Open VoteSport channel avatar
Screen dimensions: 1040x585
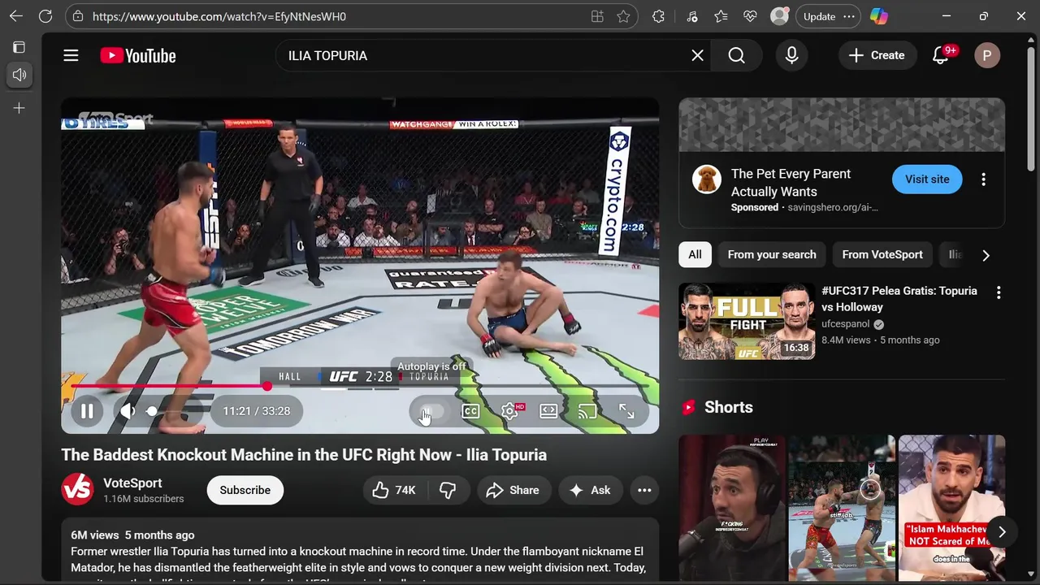click(78, 489)
